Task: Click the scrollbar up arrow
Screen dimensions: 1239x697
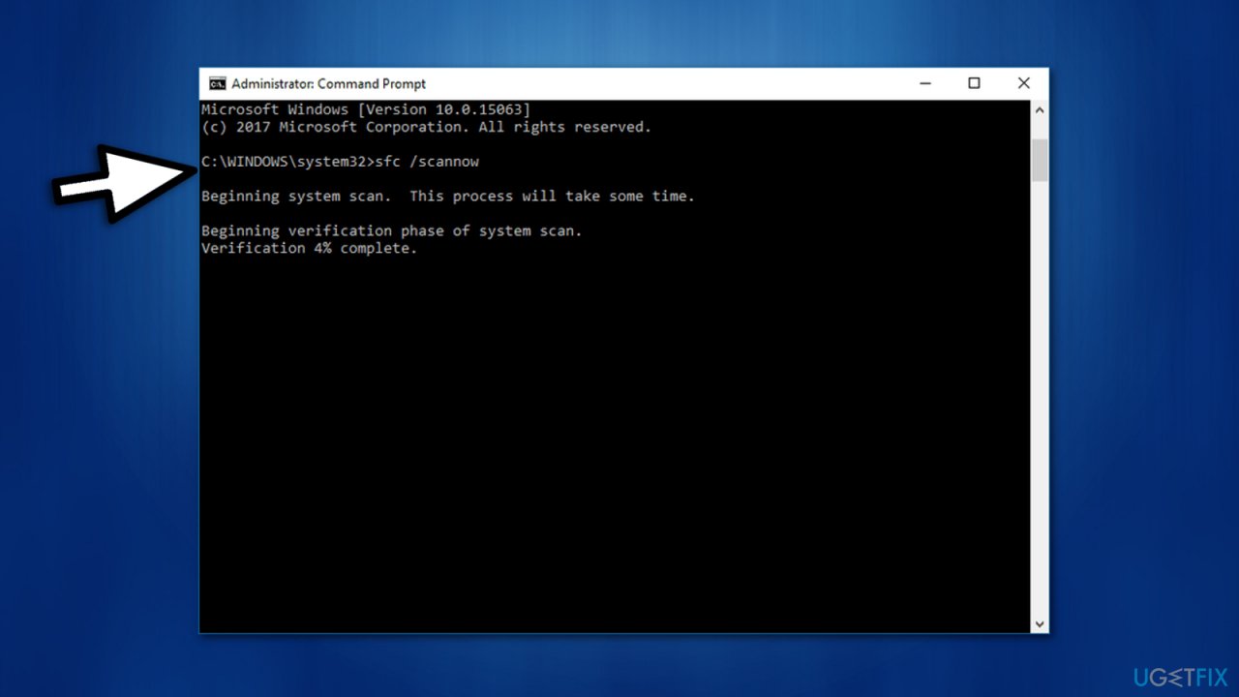Action: click(x=1040, y=108)
